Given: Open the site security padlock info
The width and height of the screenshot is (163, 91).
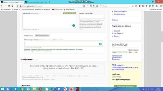Looking at the screenshot, I should 21,6.
